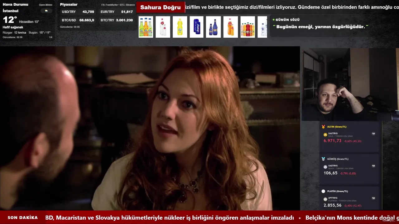The height and width of the screenshot is (224, 399).
Task: Click the Open-Meteo source label
Action: 46,5
